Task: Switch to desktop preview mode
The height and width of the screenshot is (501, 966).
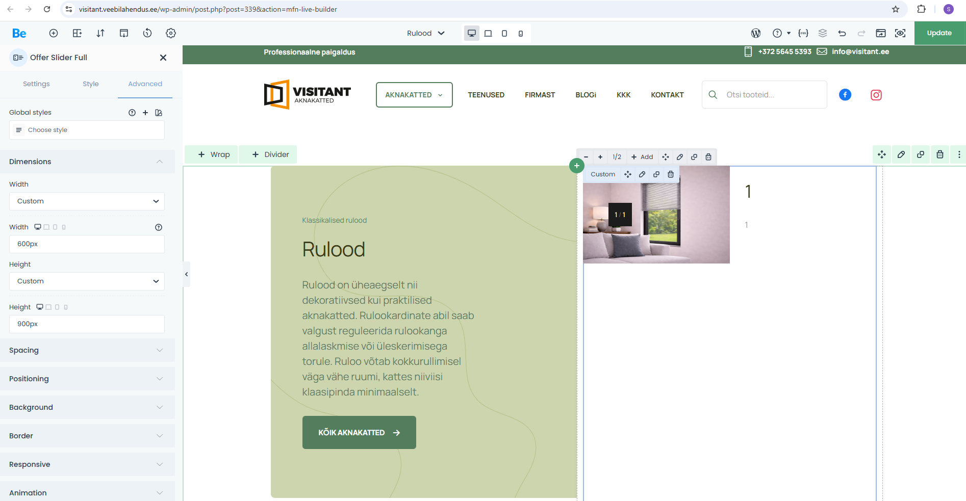Action: pos(472,33)
